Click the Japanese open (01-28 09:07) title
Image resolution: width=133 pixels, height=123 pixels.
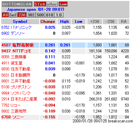click(35, 9)
